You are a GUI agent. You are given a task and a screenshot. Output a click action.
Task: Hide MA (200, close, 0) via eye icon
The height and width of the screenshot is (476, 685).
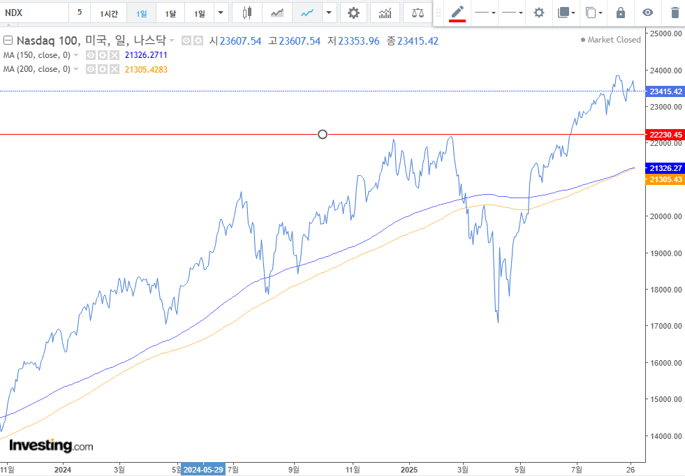[x=91, y=69]
